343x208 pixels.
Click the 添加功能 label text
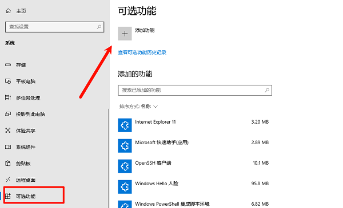pos(145,30)
